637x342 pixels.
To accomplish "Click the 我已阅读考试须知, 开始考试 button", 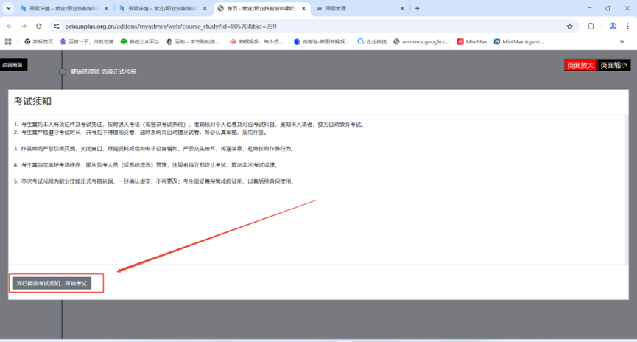I will [52, 283].
